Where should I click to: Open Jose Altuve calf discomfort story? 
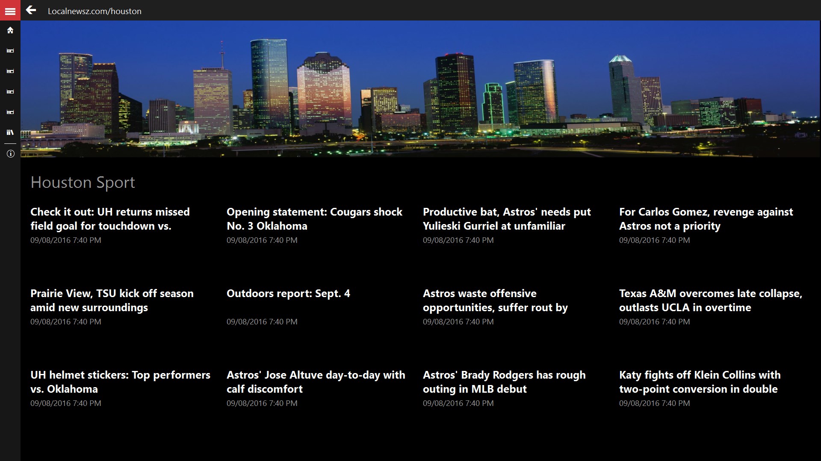pyautogui.click(x=316, y=382)
